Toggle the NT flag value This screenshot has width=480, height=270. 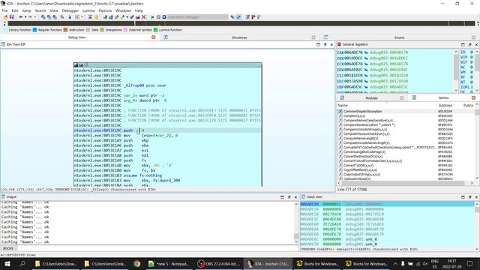[472, 82]
